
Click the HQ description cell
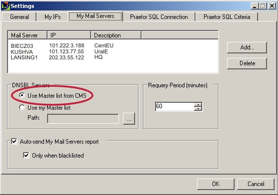point(98,57)
